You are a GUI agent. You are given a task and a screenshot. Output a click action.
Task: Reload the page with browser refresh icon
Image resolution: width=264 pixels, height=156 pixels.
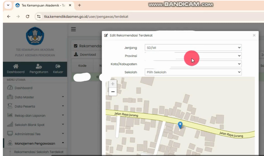point(27,17)
